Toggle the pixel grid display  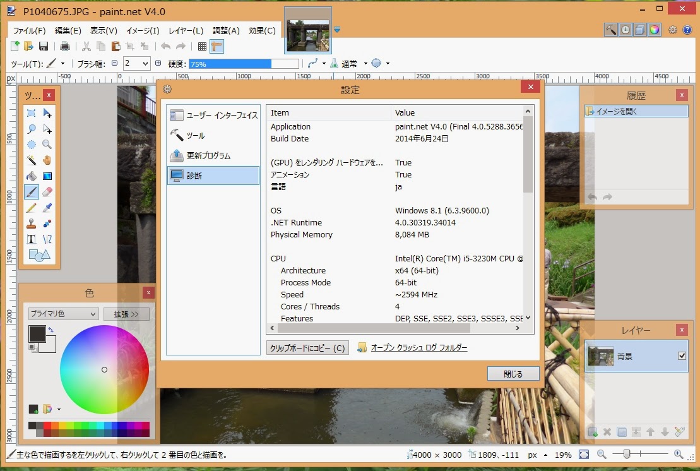pyautogui.click(x=202, y=46)
